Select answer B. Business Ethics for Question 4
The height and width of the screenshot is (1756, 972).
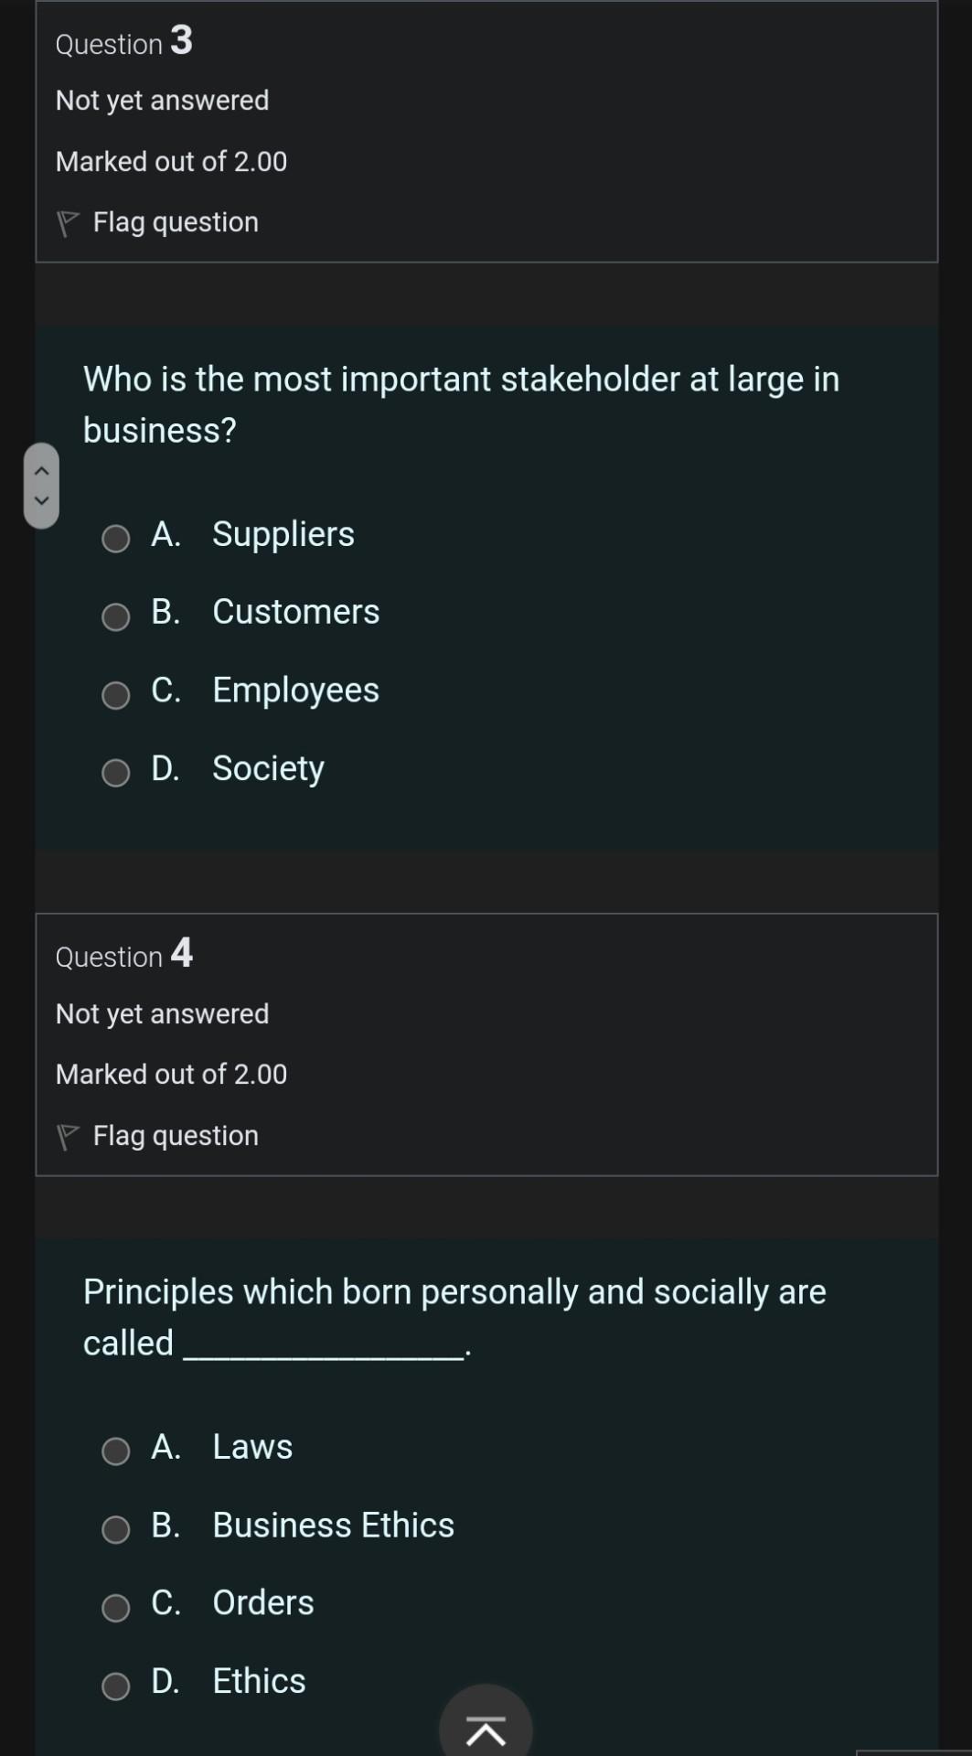click(x=115, y=1529)
